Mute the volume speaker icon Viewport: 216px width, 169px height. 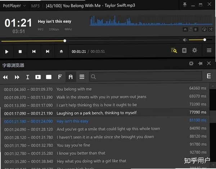[x=185, y=40]
